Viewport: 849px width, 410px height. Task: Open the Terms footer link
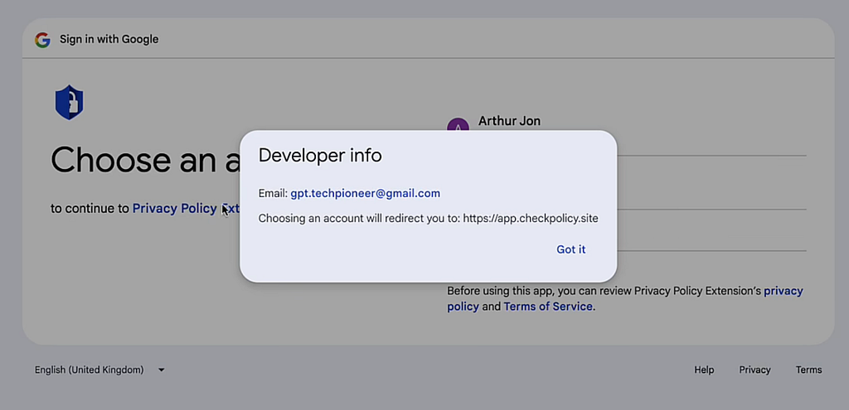[808, 370]
